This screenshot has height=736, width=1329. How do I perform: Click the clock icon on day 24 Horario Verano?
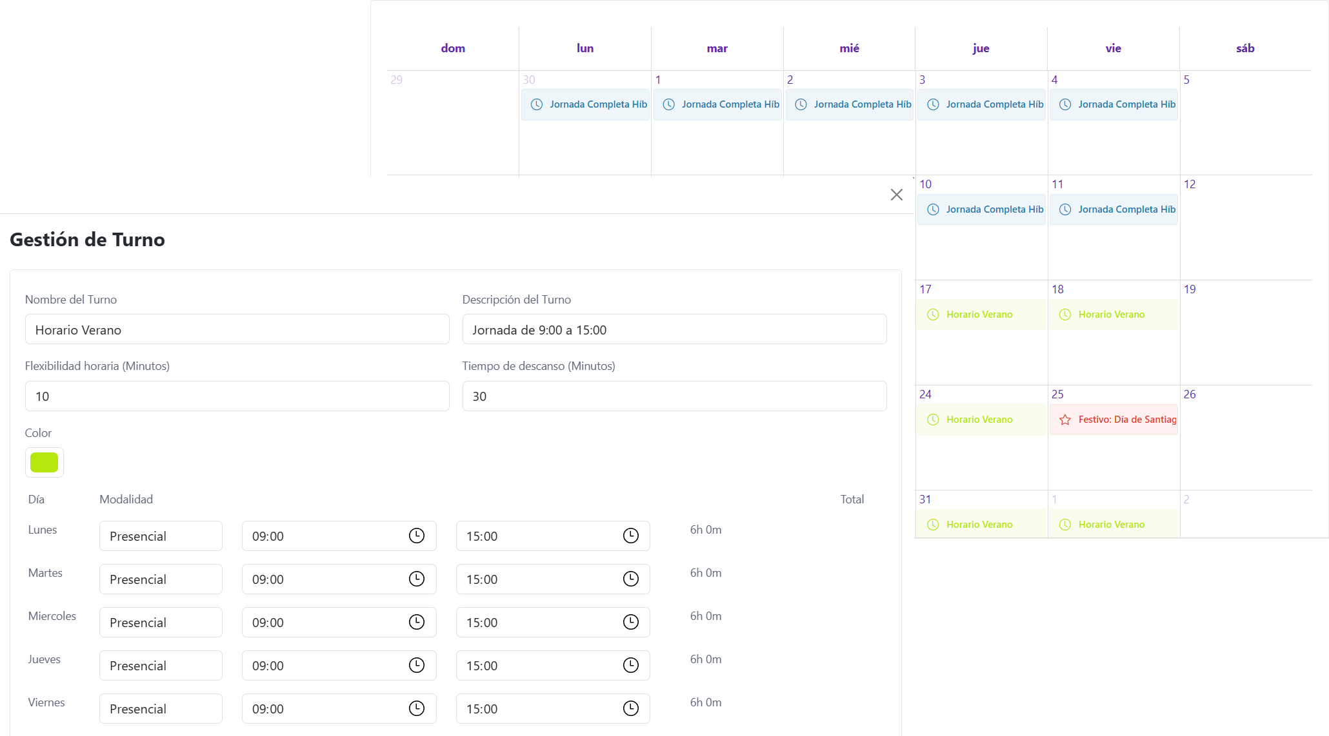click(x=933, y=420)
